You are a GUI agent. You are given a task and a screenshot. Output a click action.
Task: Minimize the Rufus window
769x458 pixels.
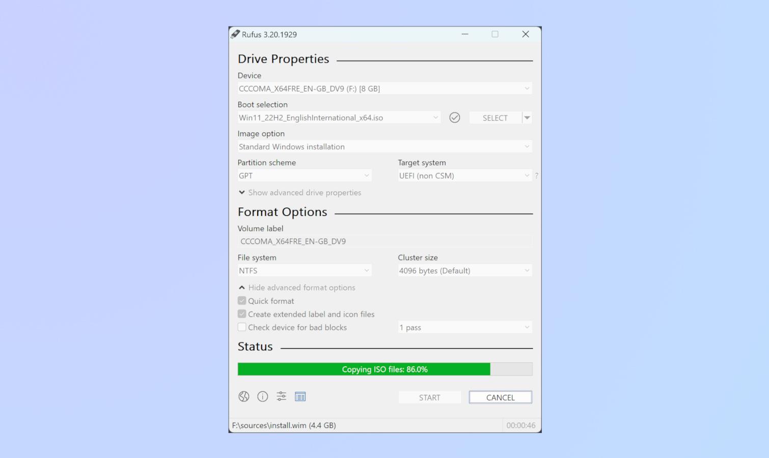(x=465, y=34)
